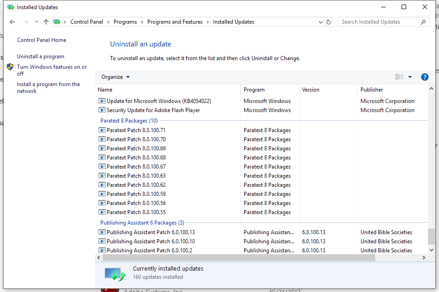Navigate to Programs and Features breadcrumb
Image resolution: width=439 pixels, height=292 pixels.
(175, 22)
